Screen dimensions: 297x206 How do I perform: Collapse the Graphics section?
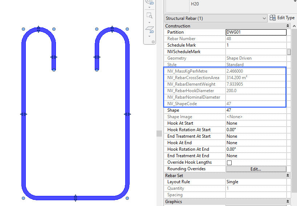(288, 201)
